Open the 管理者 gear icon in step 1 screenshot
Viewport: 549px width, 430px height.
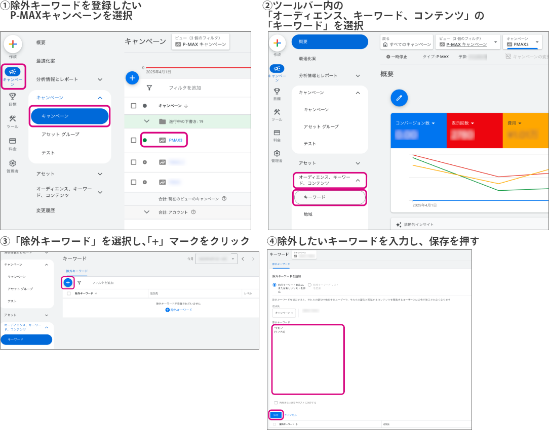coord(13,163)
